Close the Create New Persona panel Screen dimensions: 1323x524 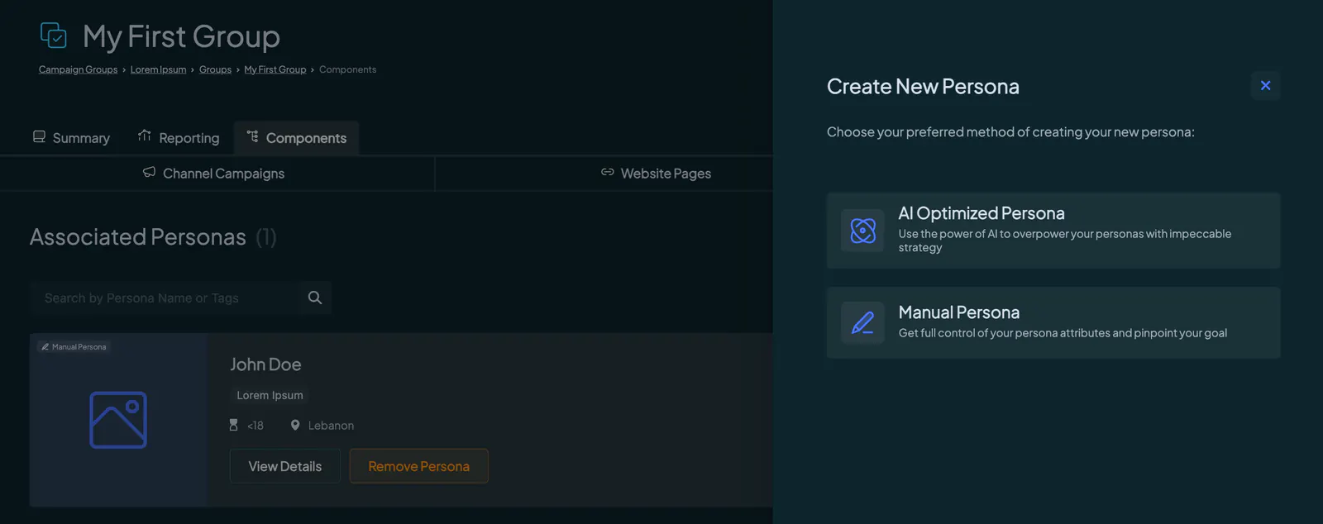coord(1265,85)
